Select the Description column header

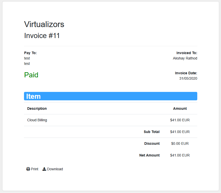click(37, 108)
